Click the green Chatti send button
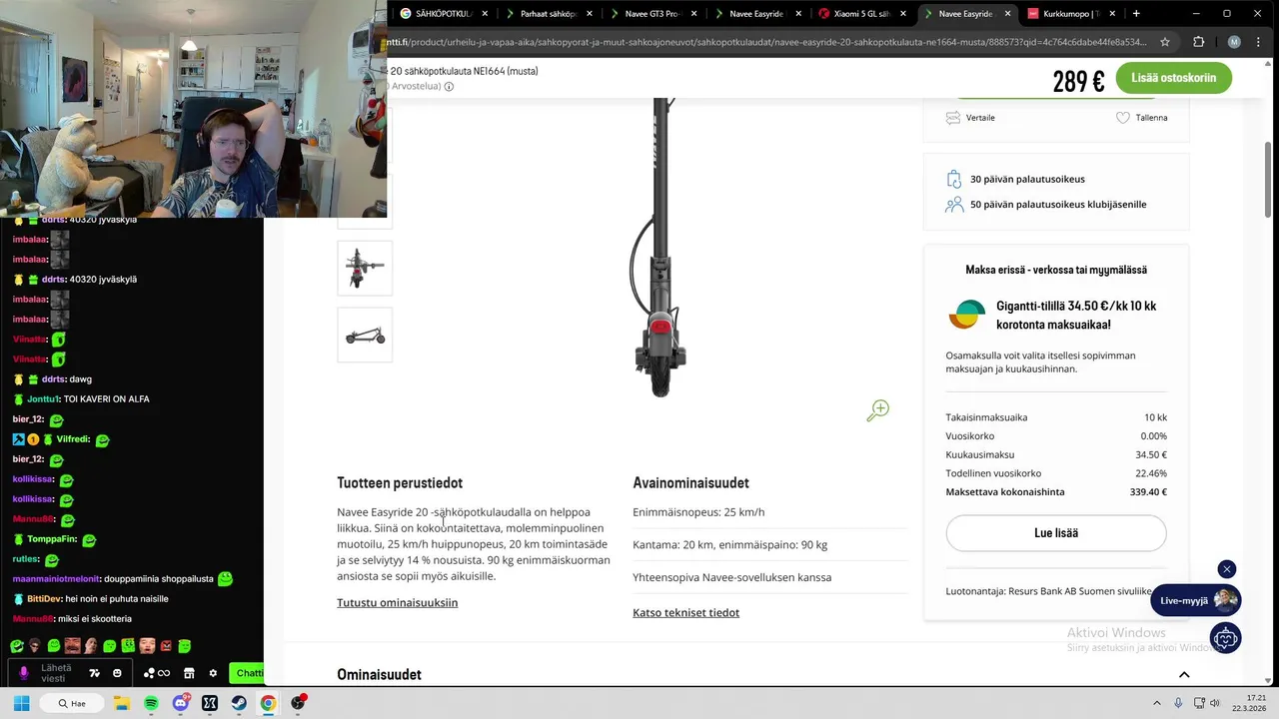This screenshot has height=719, width=1279. click(247, 673)
